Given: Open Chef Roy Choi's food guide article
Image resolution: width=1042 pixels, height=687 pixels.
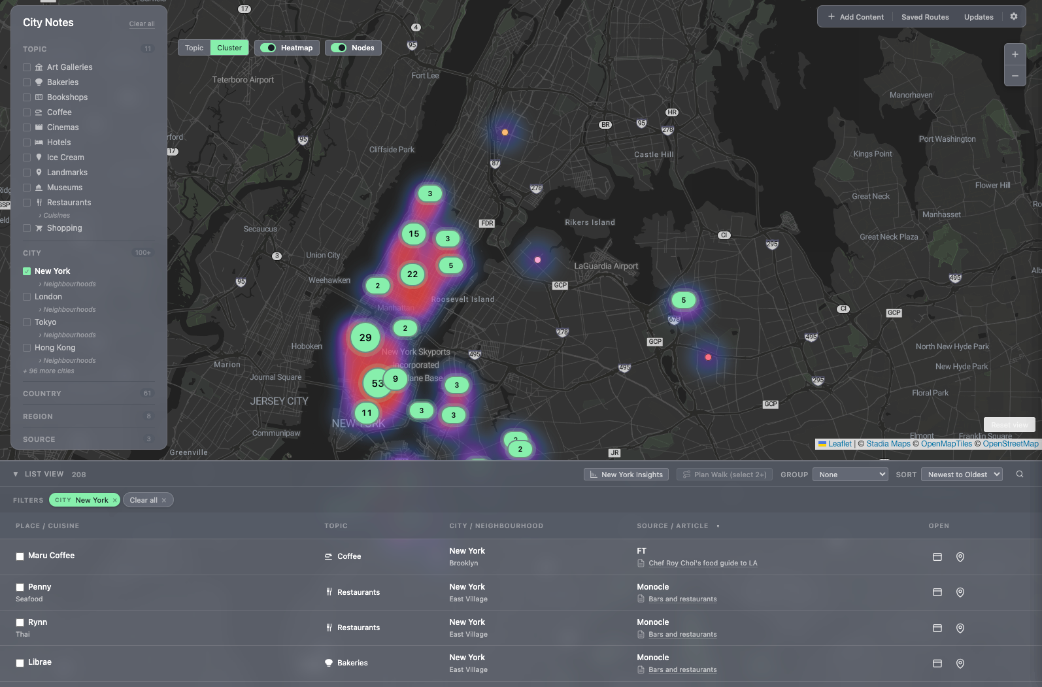Looking at the screenshot, I should coord(703,563).
